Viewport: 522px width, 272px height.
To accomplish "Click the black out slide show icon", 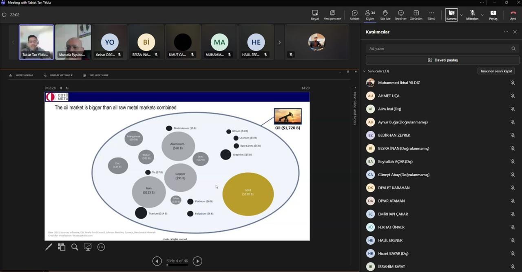I will (x=88, y=247).
